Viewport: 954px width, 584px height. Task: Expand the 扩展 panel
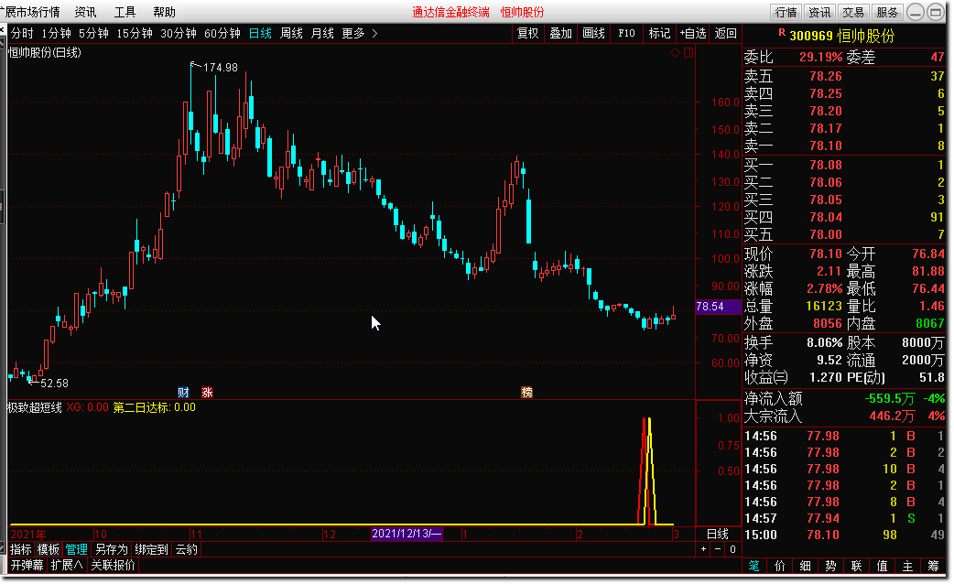tap(66, 565)
